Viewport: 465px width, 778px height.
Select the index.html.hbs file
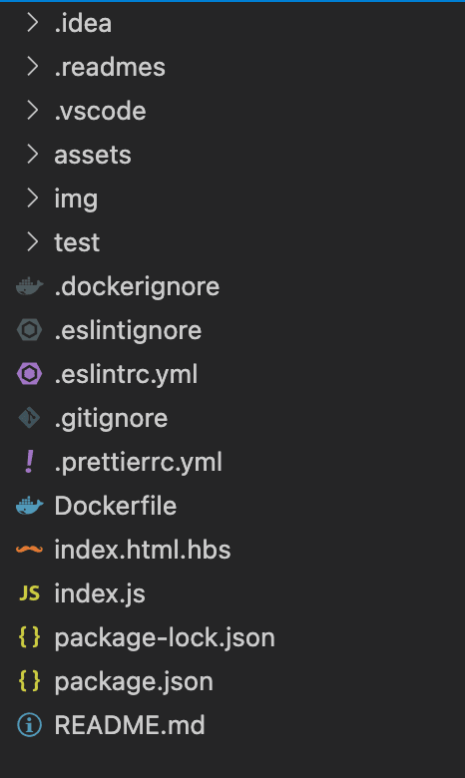click(232, 550)
